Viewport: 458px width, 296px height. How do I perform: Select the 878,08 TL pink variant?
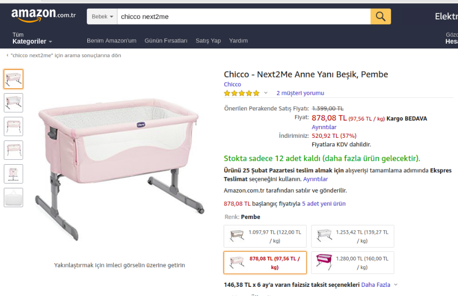[265, 263]
